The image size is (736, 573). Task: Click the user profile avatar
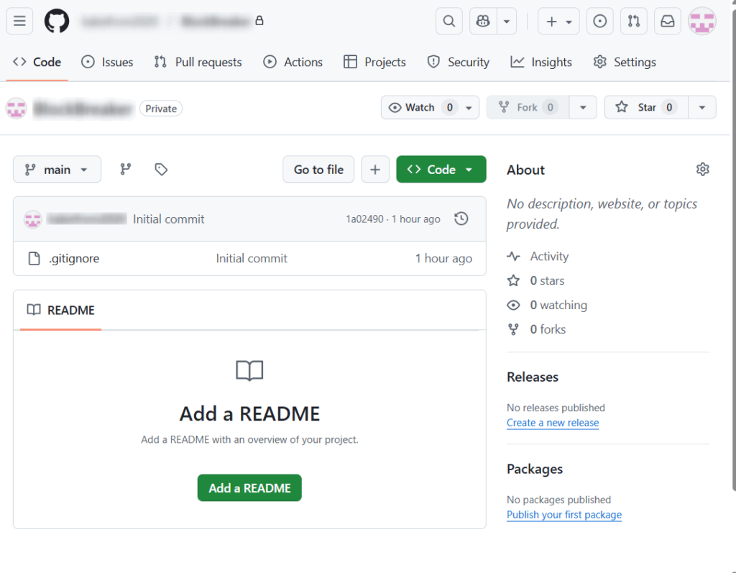point(701,22)
